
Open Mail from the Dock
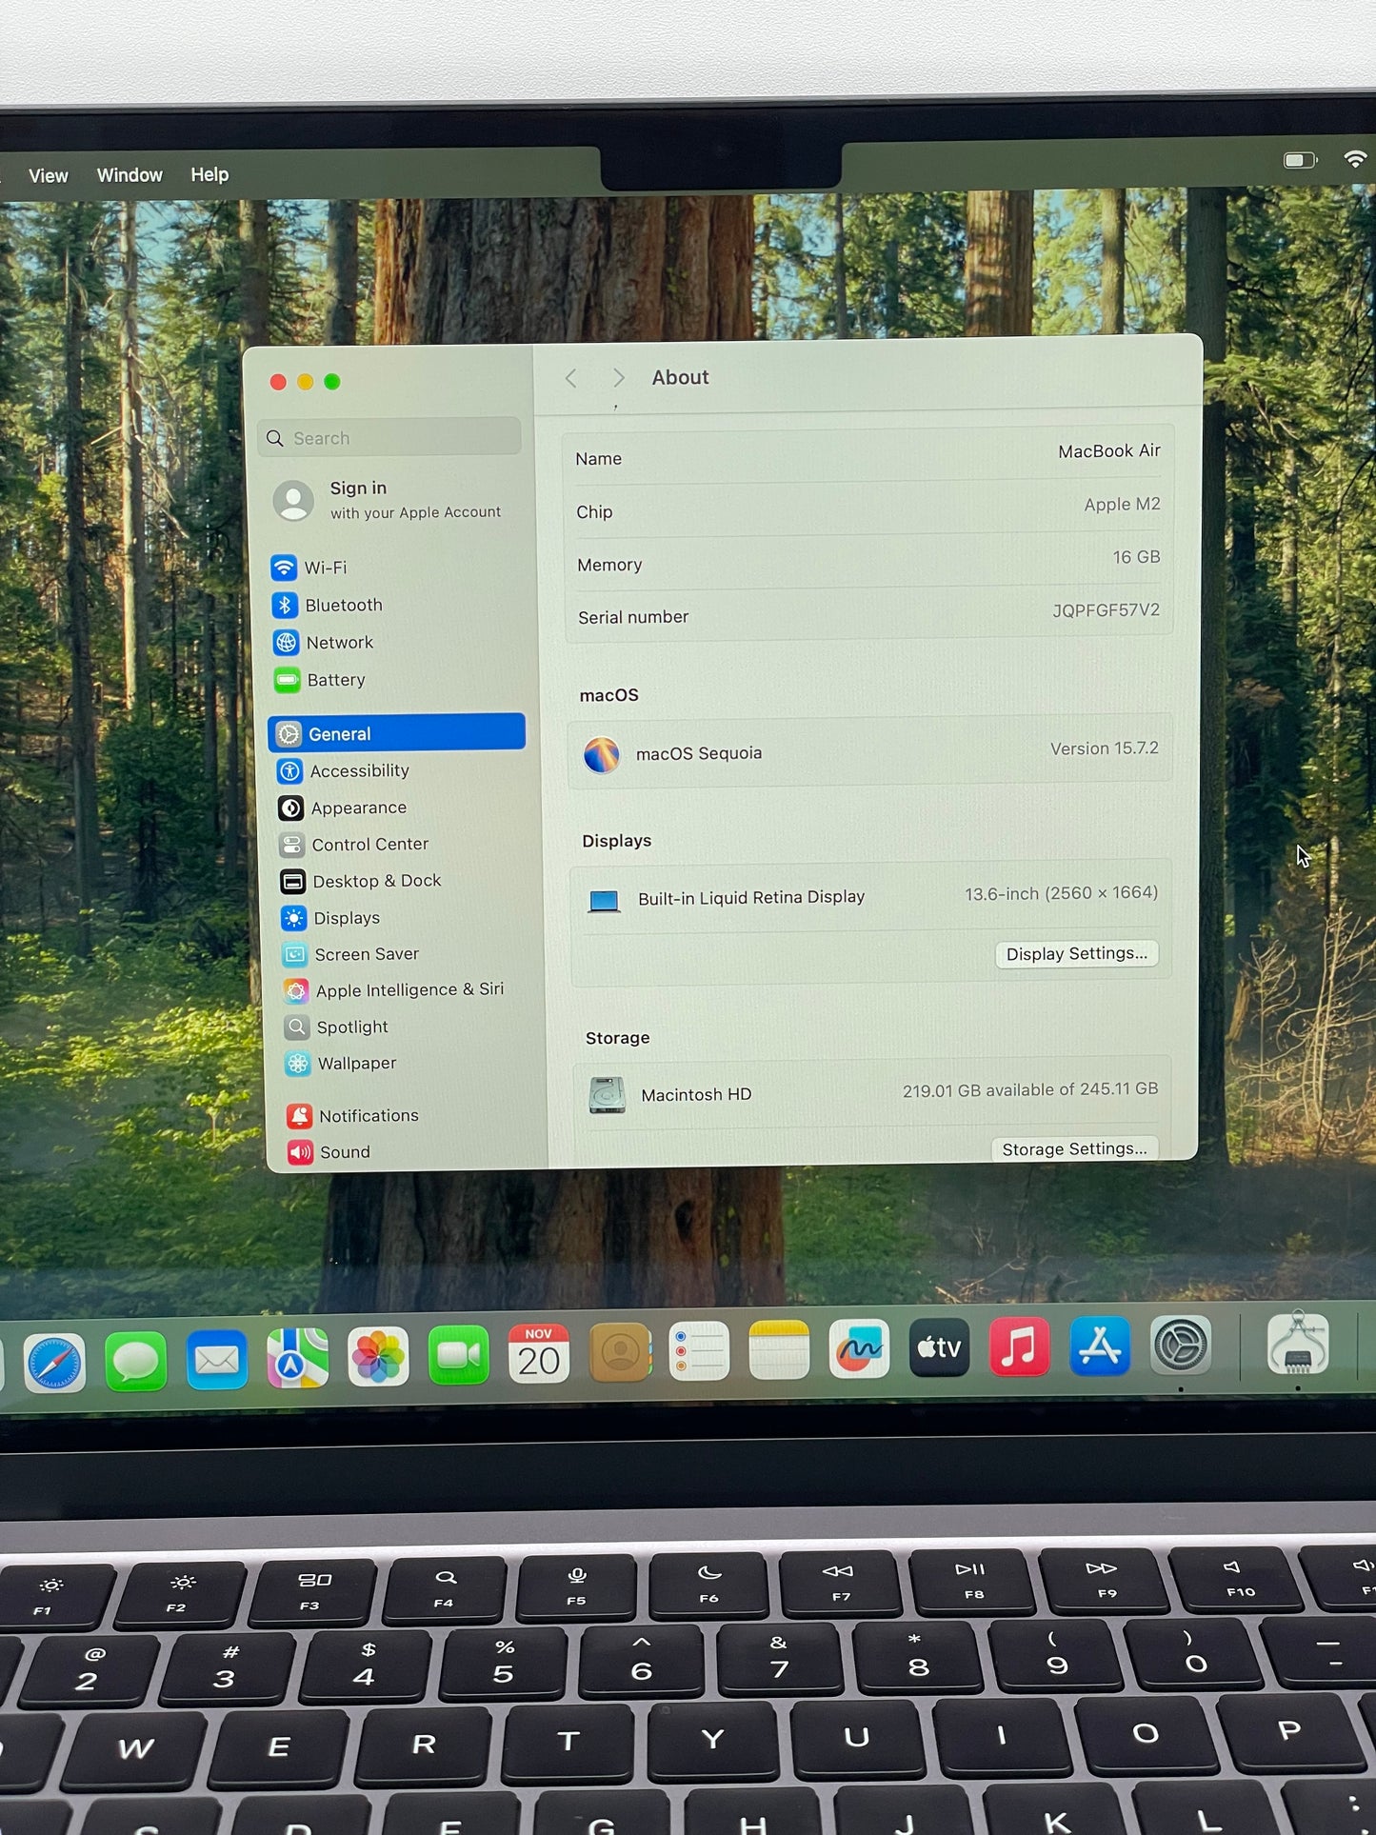217,1360
